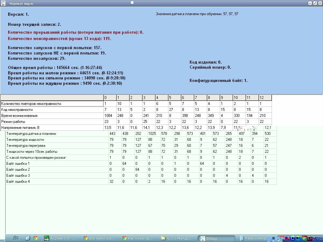Open the blue quick launch icon beside Start
Image resolution: width=323 pixels, height=242 pixels.
28,238
